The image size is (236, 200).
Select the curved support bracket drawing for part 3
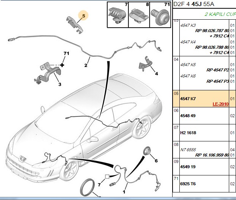click(48, 73)
